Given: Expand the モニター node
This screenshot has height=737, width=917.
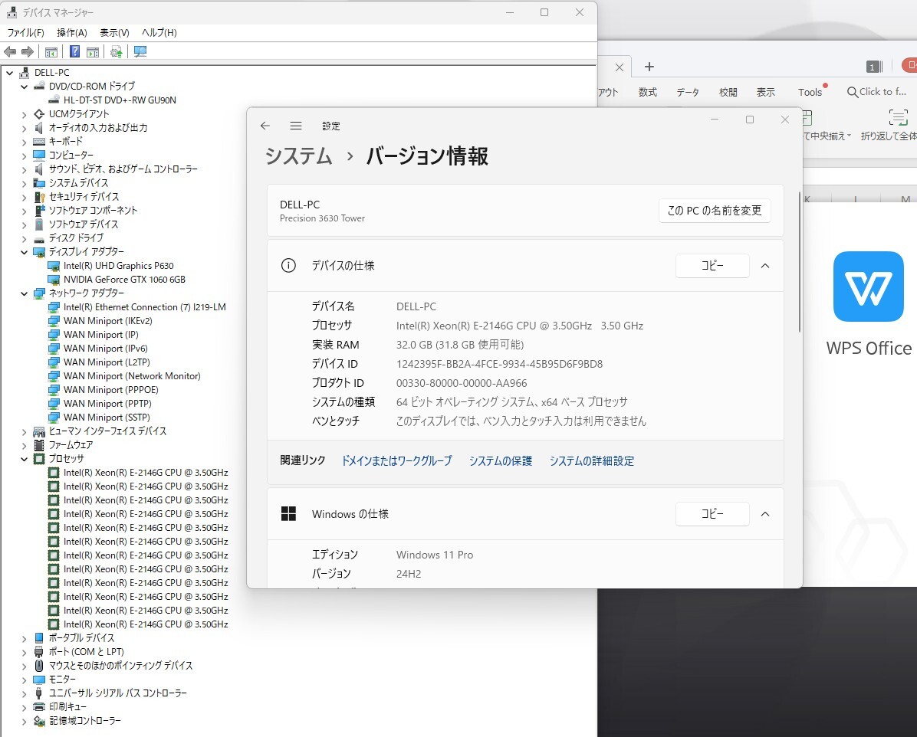Looking at the screenshot, I should click(x=24, y=679).
